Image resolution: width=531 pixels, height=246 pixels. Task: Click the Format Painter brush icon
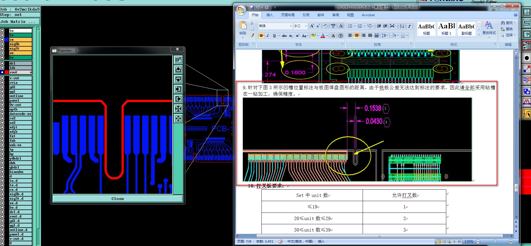252,35
